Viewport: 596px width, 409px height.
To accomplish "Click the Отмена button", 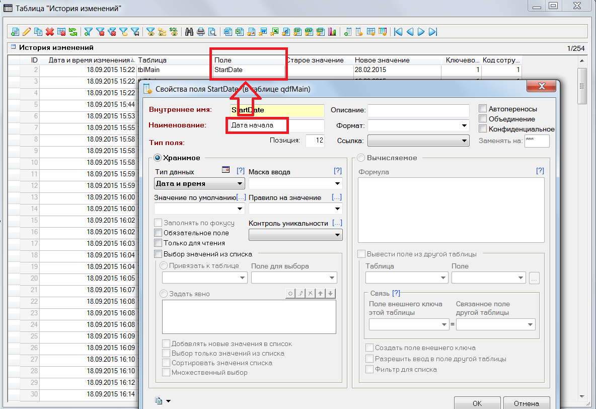I will tap(526, 403).
